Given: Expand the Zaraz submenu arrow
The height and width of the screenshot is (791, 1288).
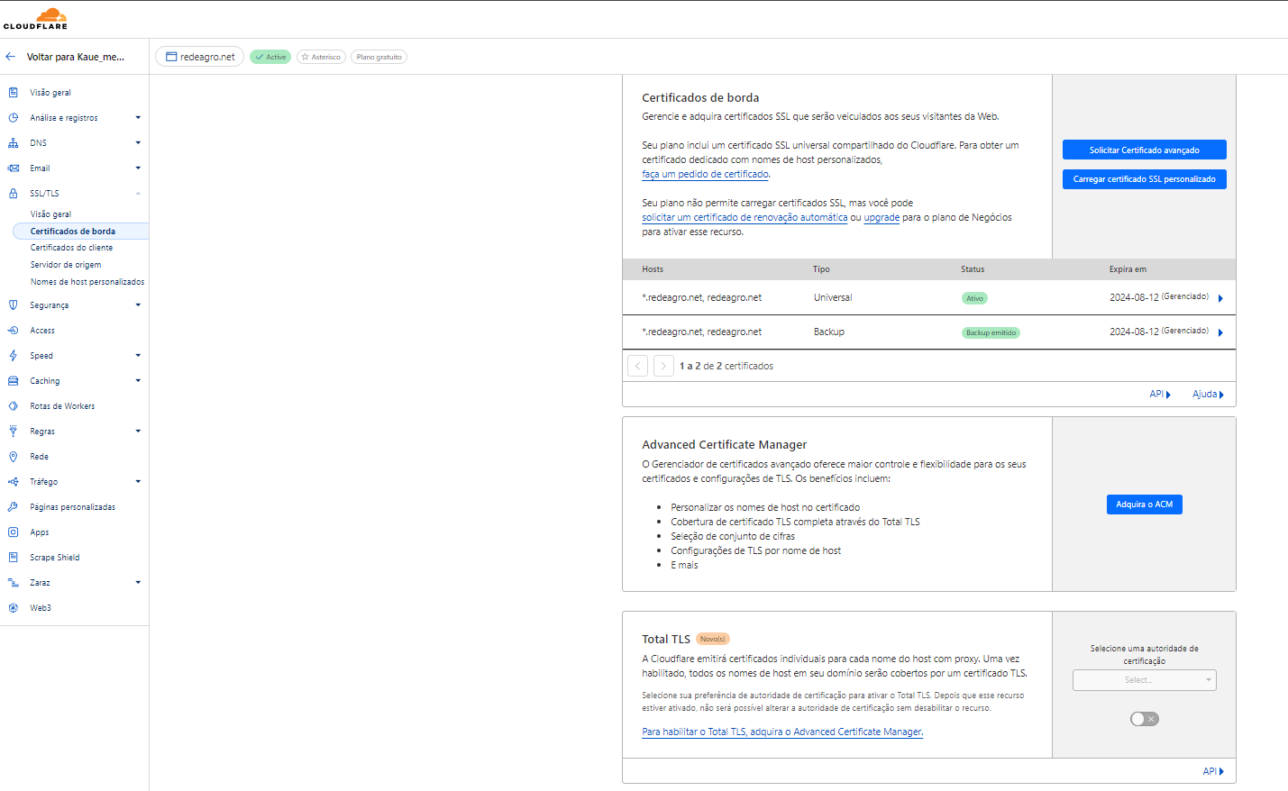Looking at the screenshot, I should coord(138,583).
